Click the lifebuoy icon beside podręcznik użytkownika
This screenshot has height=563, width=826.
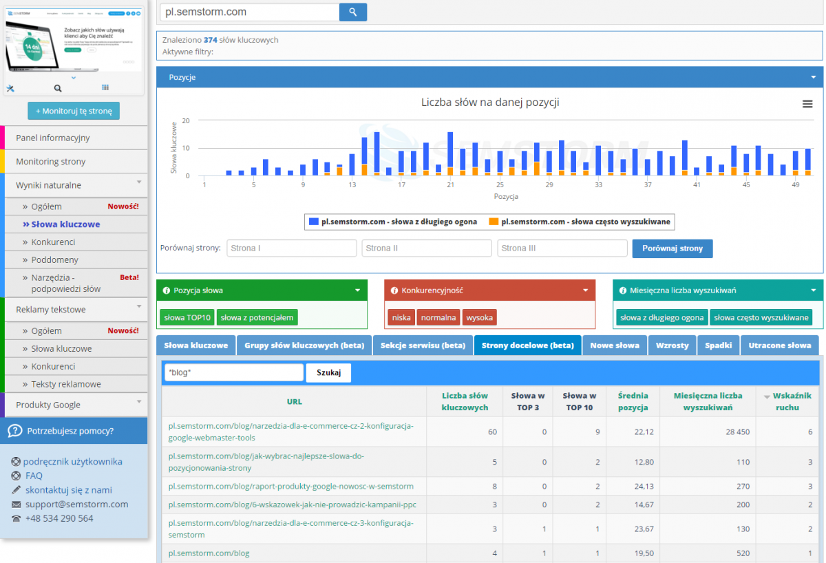(x=16, y=462)
